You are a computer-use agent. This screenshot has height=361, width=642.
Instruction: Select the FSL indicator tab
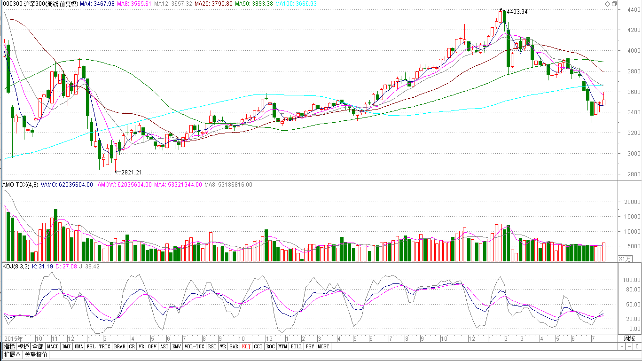pyautogui.click(x=91, y=346)
